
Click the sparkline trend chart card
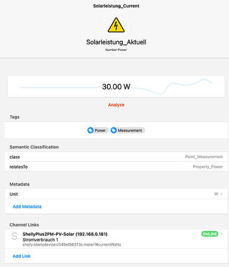pos(116,87)
